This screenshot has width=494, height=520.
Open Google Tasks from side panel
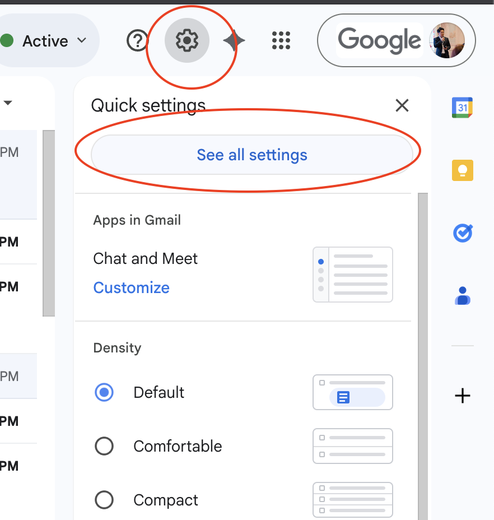coord(462,233)
